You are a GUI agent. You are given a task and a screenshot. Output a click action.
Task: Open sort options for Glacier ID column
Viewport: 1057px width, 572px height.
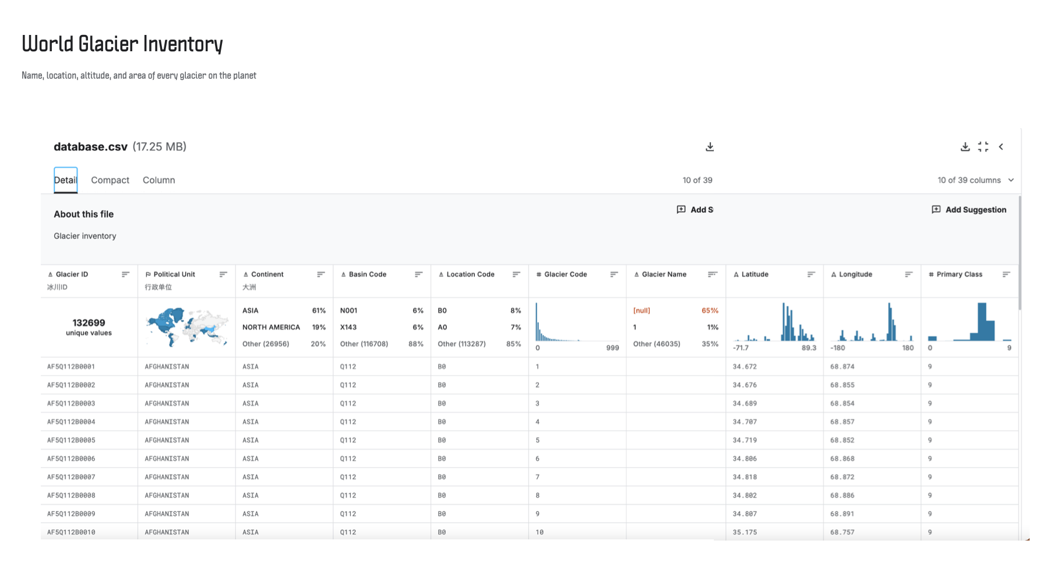click(125, 274)
